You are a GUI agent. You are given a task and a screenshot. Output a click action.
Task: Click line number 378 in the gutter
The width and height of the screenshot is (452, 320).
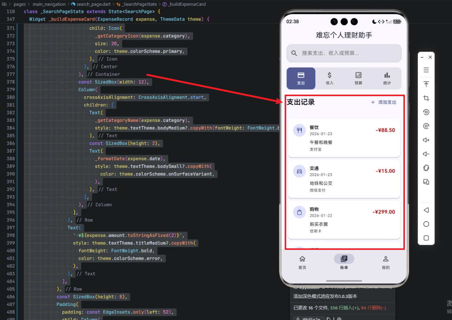(x=11, y=82)
